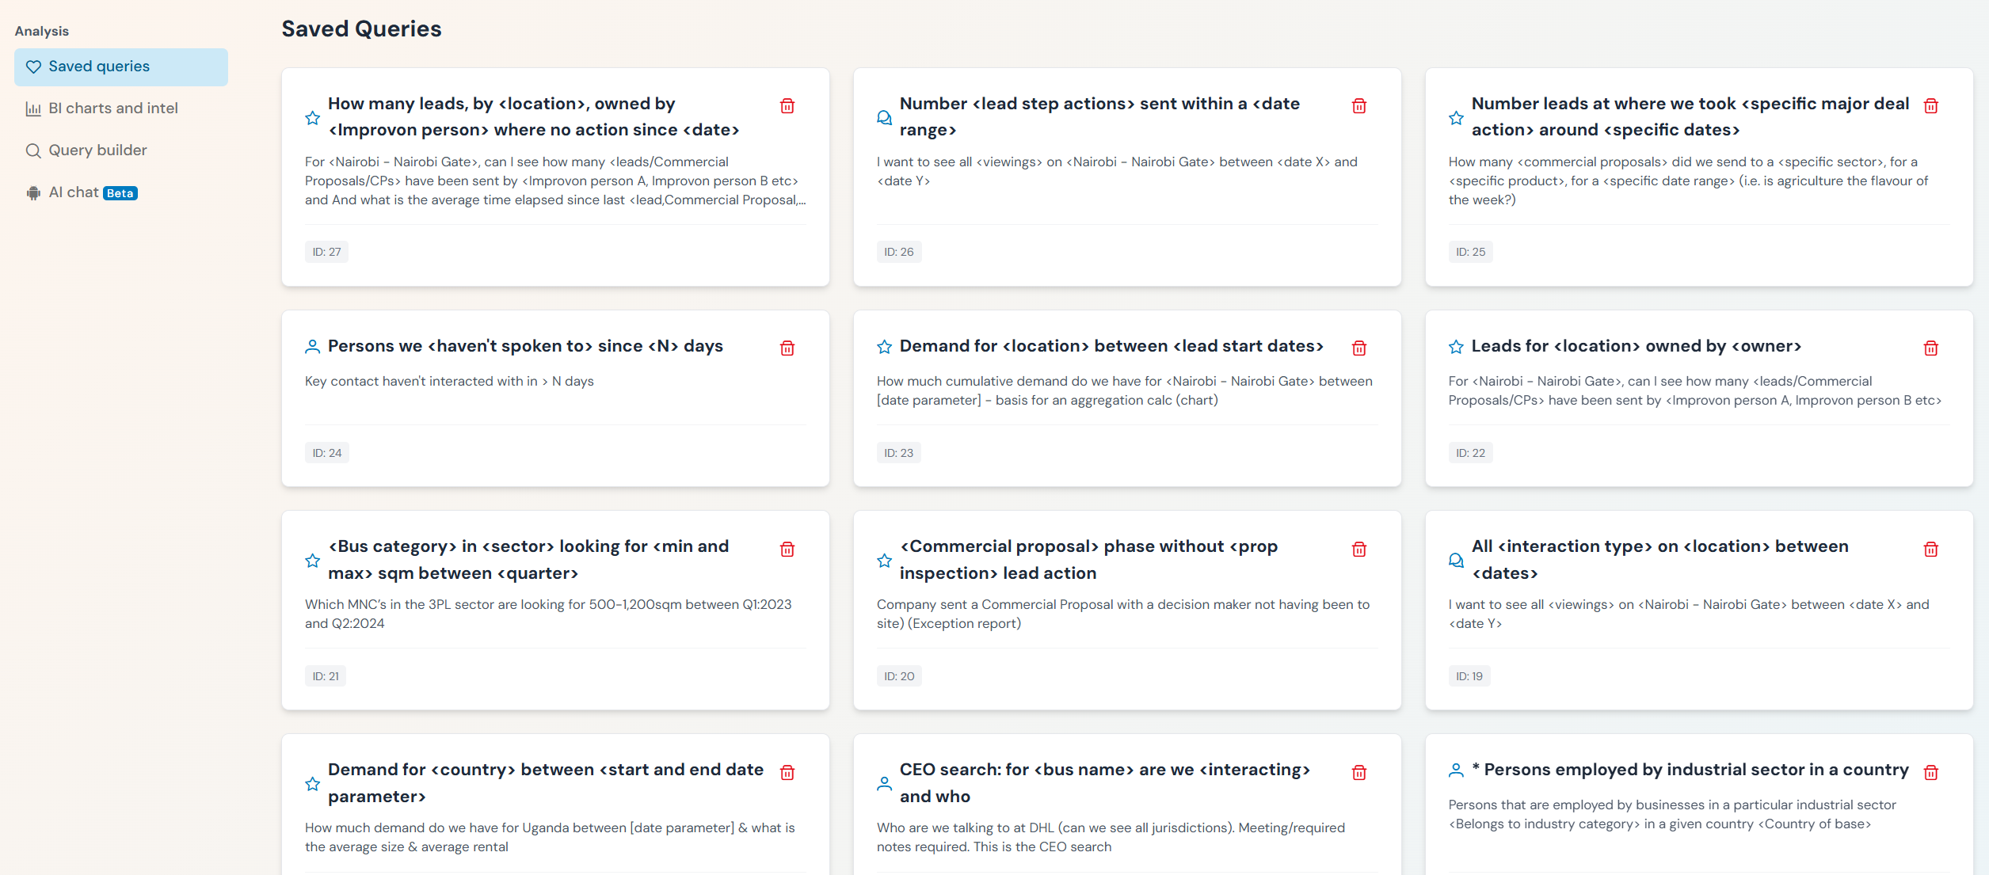Click person icon on 'Persons we haven't spoken to' card
The image size is (1989, 875).
pos(312,347)
